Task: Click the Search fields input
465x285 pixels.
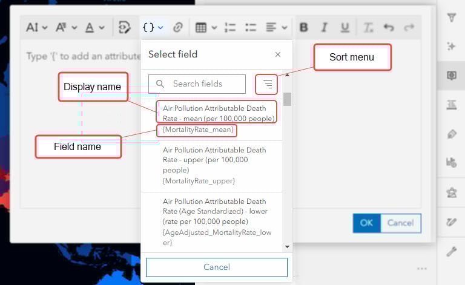Action: point(197,84)
